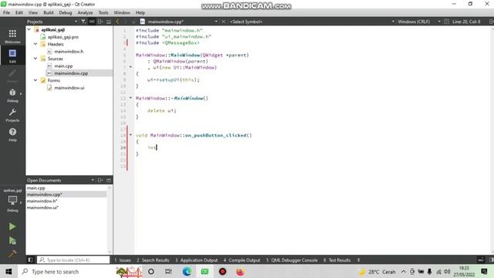Fold the MainWindow constructor code block
The image size is (494, 278).
130,67
